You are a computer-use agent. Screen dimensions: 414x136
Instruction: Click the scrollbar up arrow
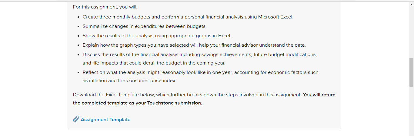click(411, 5)
